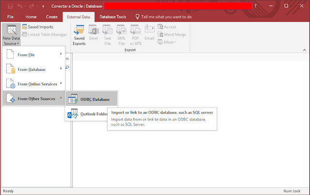Click Linked Table Manager
310x195 pixels.
point(44,34)
